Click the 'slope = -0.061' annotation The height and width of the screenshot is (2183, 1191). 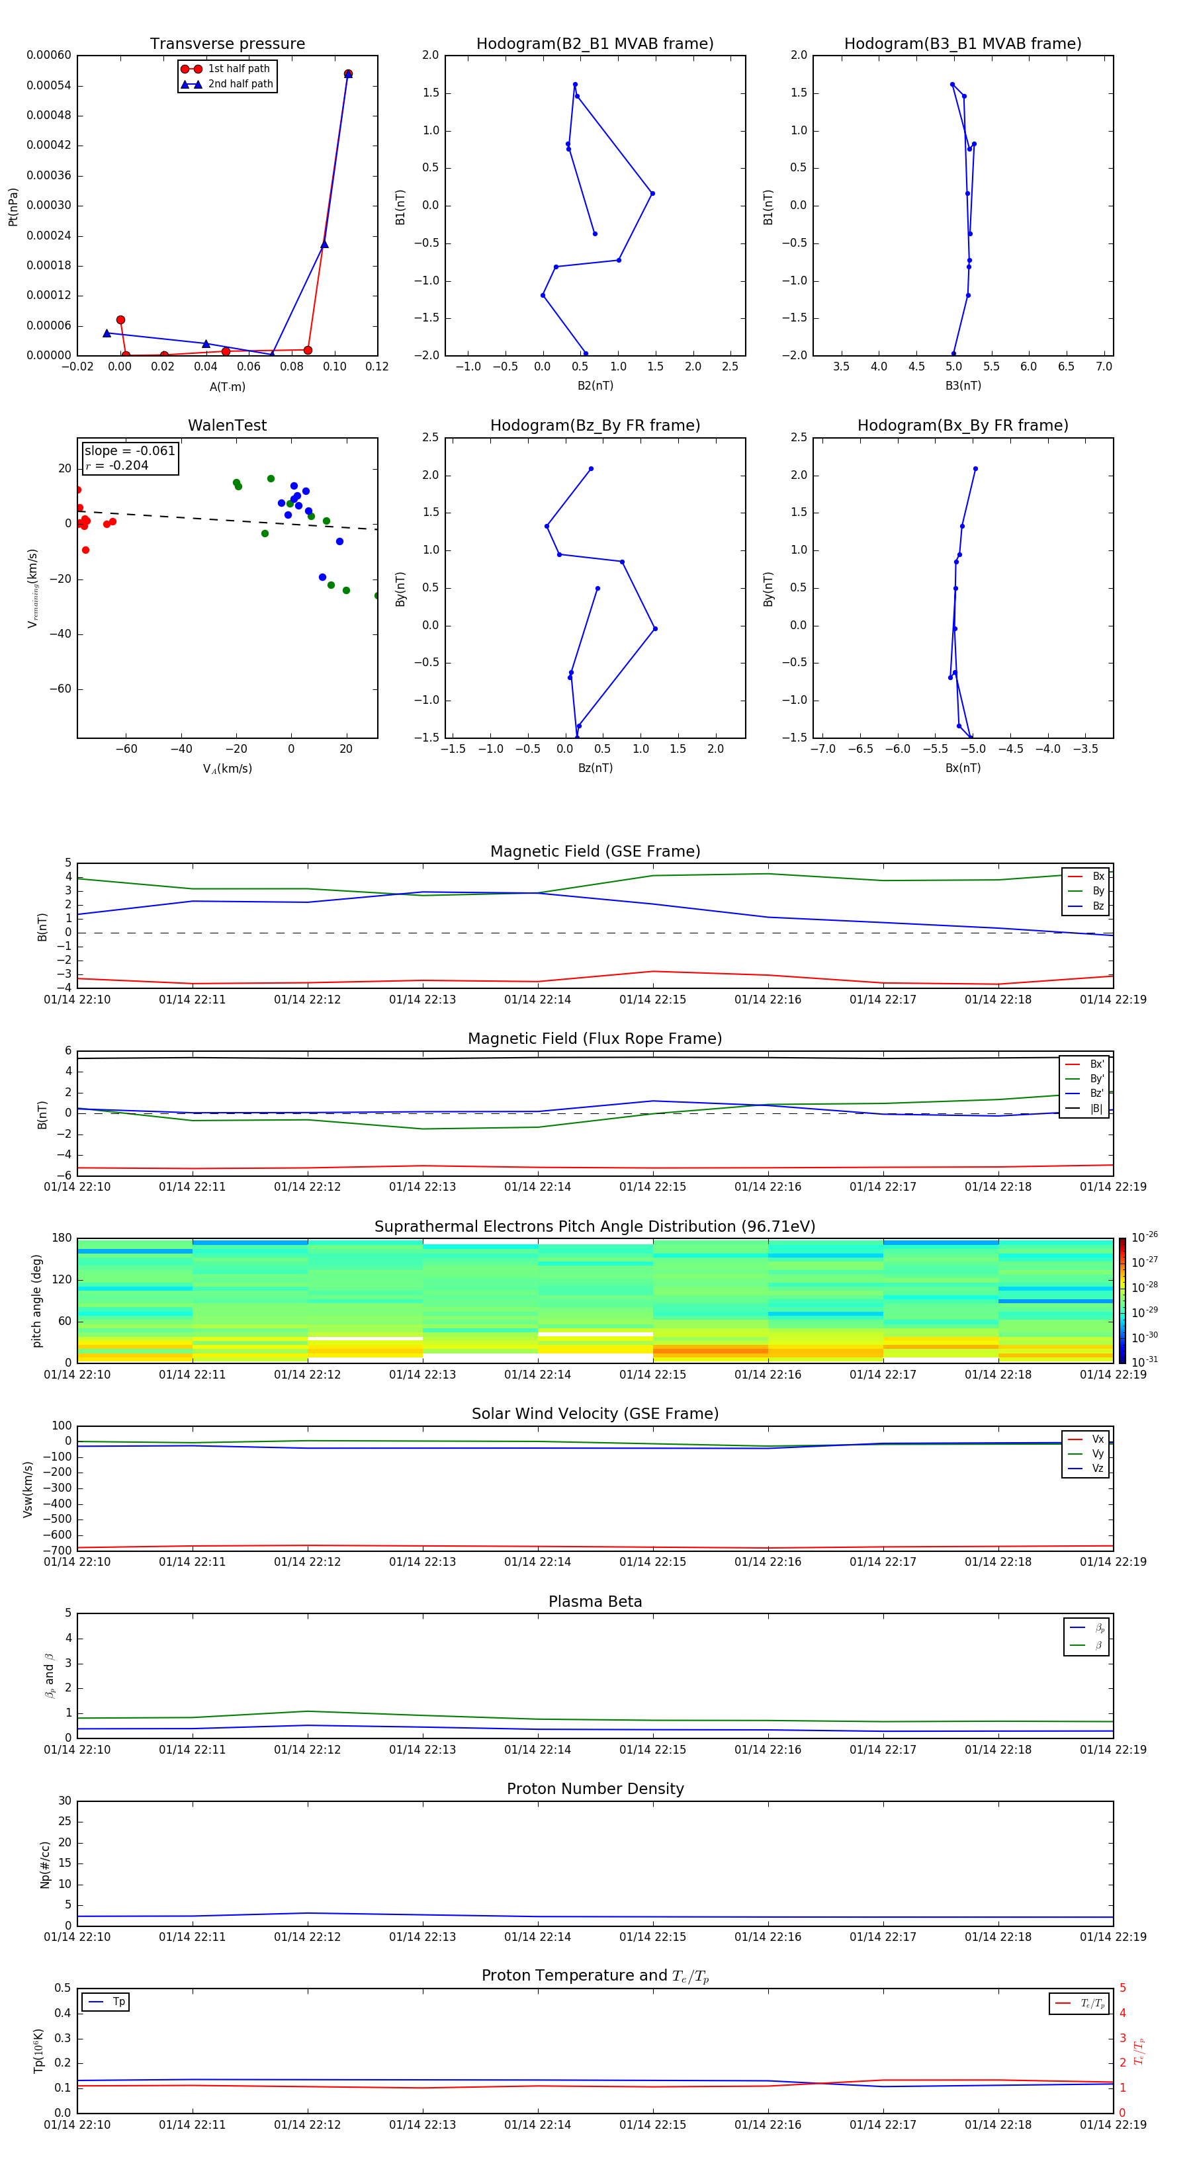point(130,451)
